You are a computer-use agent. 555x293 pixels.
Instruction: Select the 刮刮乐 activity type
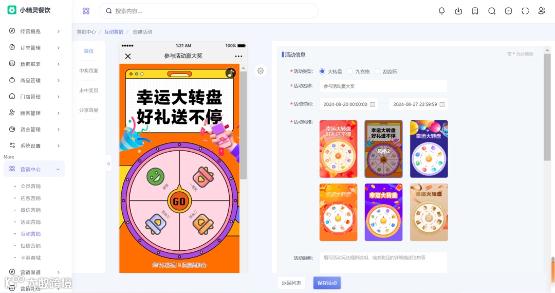(x=386, y=71)
